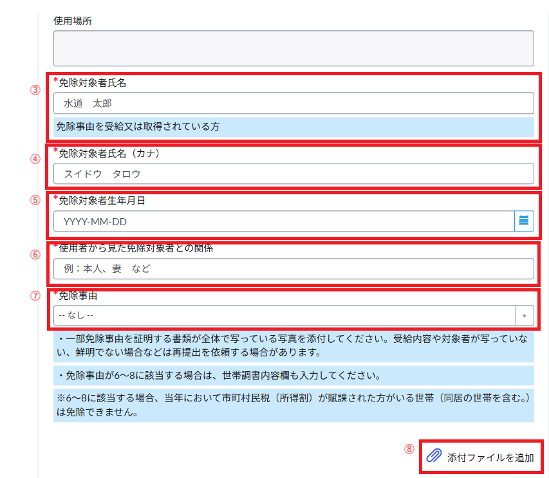Image resolution: width=549 pixels, height=478 pixels.
Task: Click the circled ④ step marker
Action: [x=36, y=160]
